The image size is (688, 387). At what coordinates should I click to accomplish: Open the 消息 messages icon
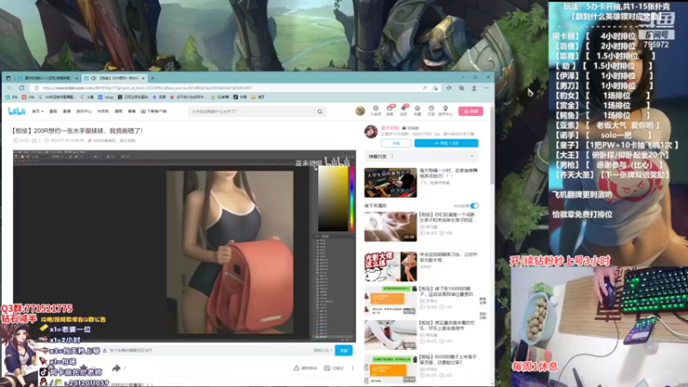coord(390,111)
